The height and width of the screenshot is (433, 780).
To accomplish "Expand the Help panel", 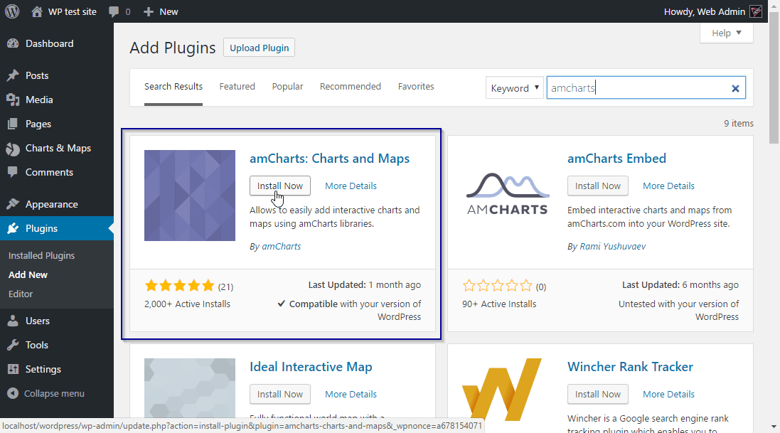I will point(726,33).
